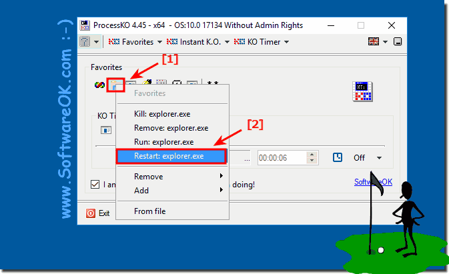
Task: Click the UK flag language icon
Action: (x=374, y=42)
